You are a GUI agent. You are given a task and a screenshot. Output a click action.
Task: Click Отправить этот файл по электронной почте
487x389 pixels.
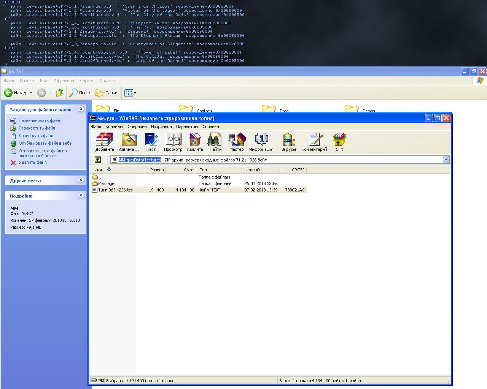[43, 153]
